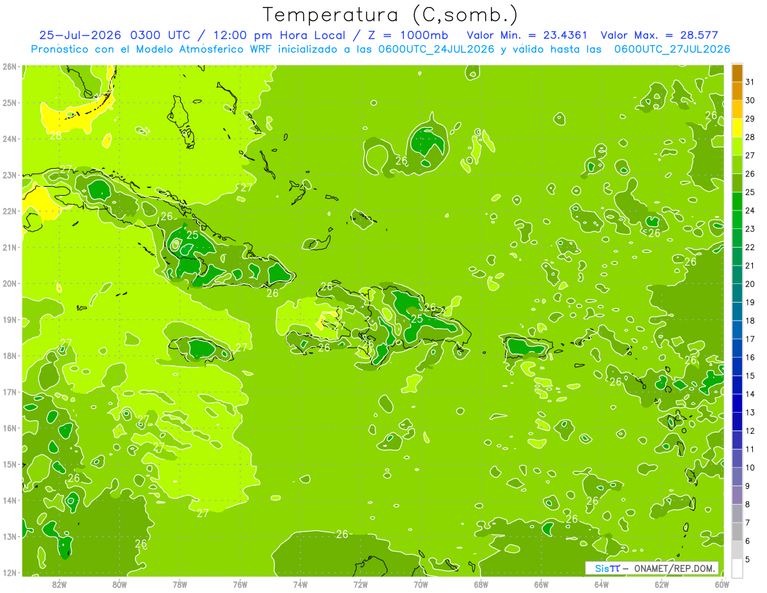This screenshot has height=593, width=767.
Task: Click the "Valor Max. = 28.577" text
Action: tap(659, 35)
